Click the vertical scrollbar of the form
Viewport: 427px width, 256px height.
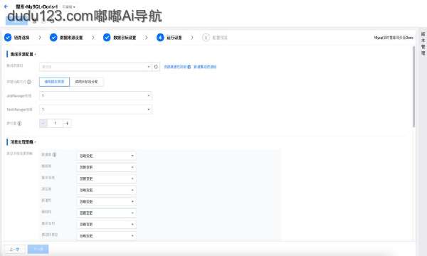tap(413, 87)
